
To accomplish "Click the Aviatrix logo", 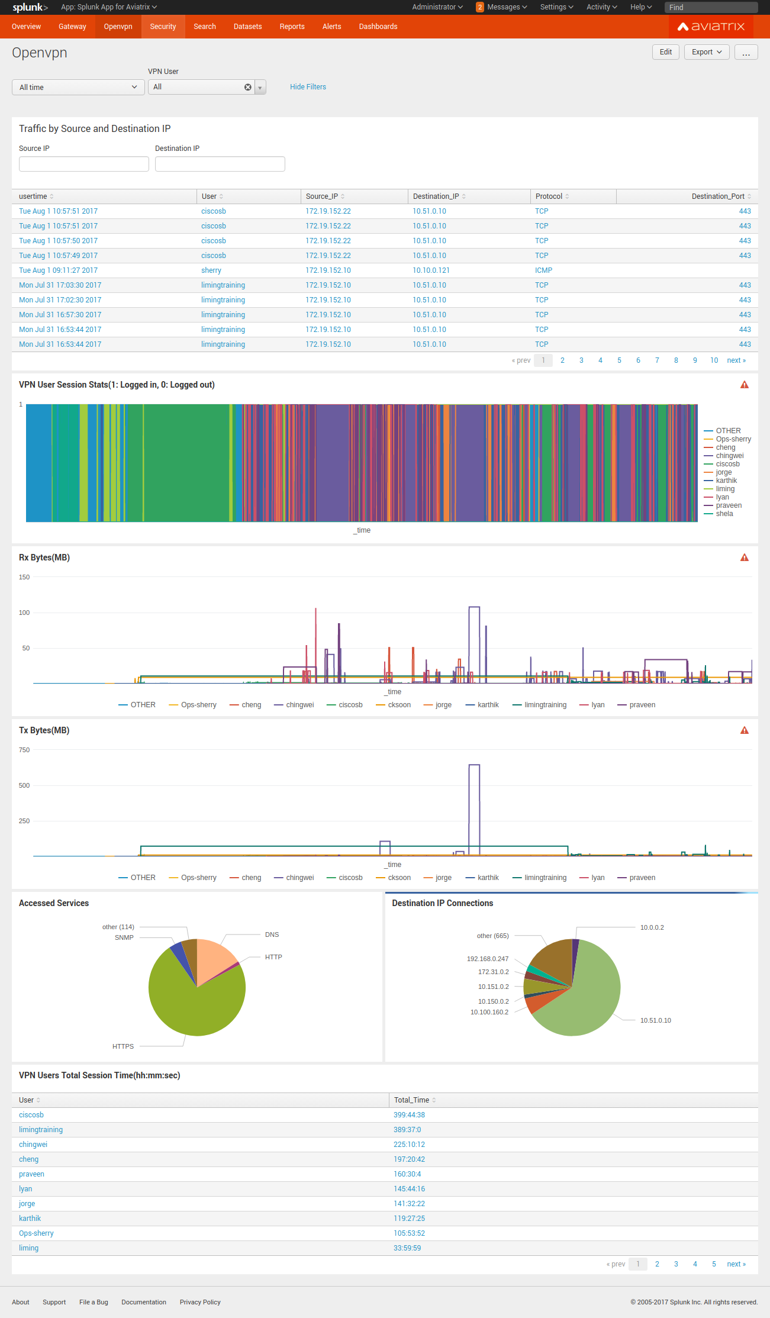I will tap(711, 27).
